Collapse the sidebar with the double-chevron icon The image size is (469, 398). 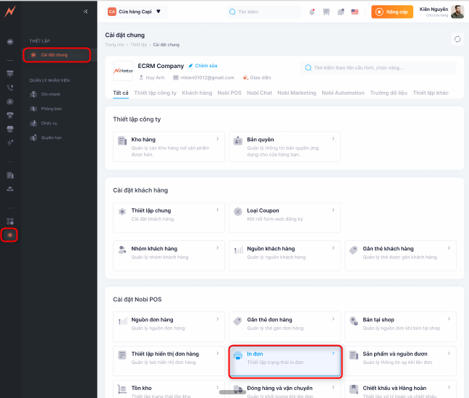pos(86,12)
